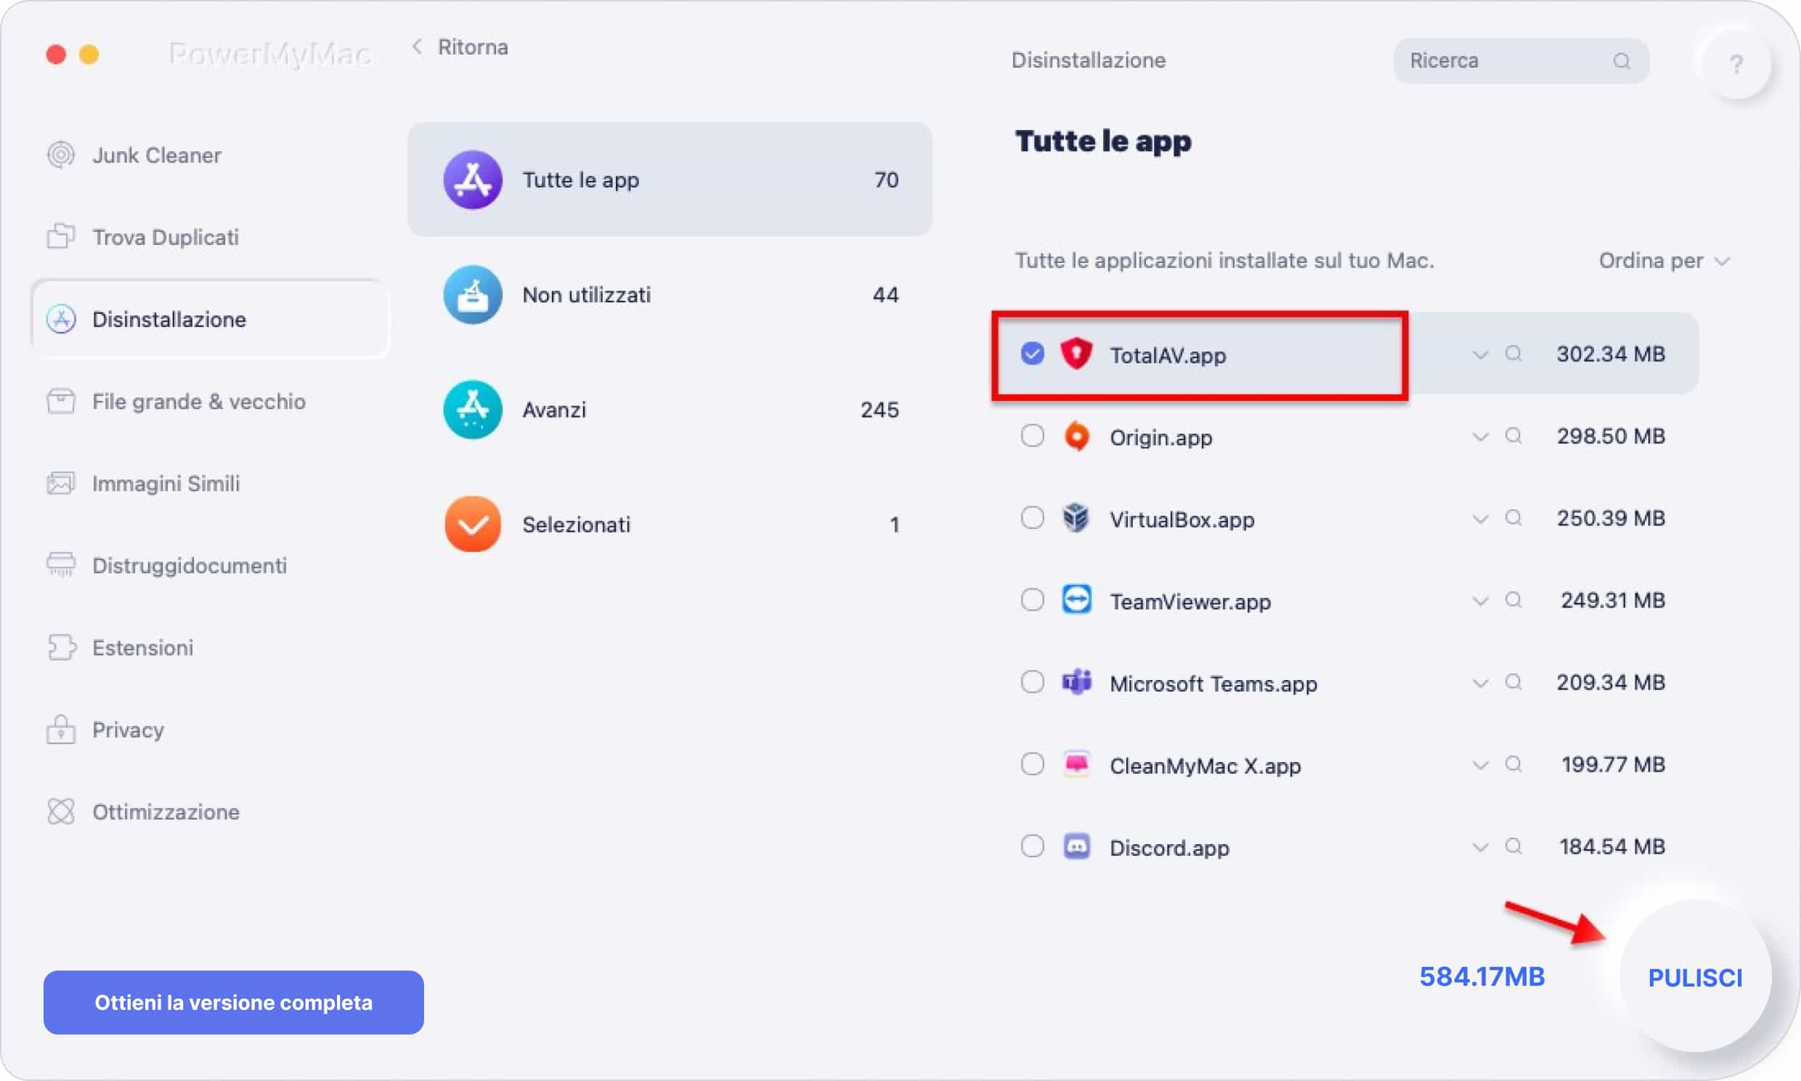Click the magnifier icon on Origin.app row
The width and height of the screenshot is (1801, 1081).
pos(1513,437)
